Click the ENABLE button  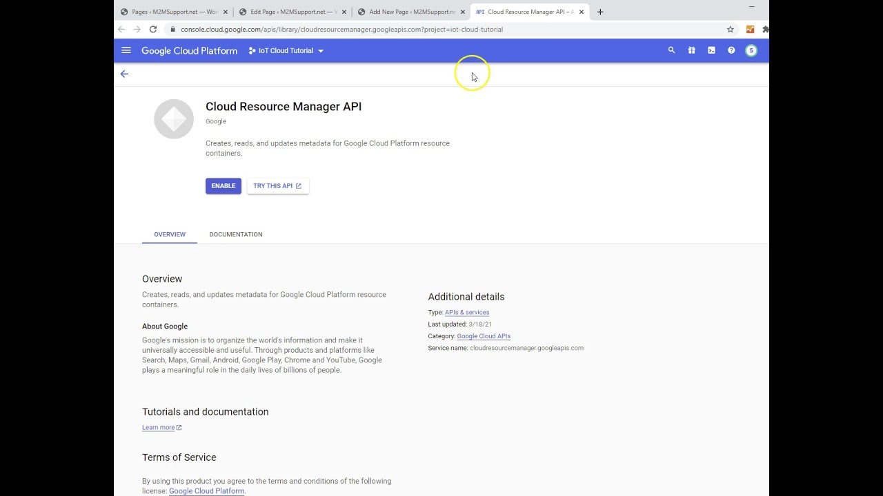click(224, 186)
